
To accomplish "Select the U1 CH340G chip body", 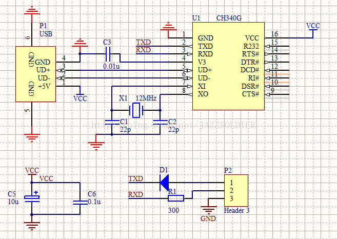I will pyautogui.click(x=228, y=66).
